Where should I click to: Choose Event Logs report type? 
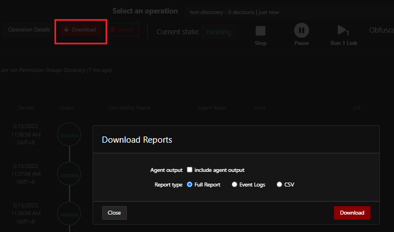pos(235,184)
